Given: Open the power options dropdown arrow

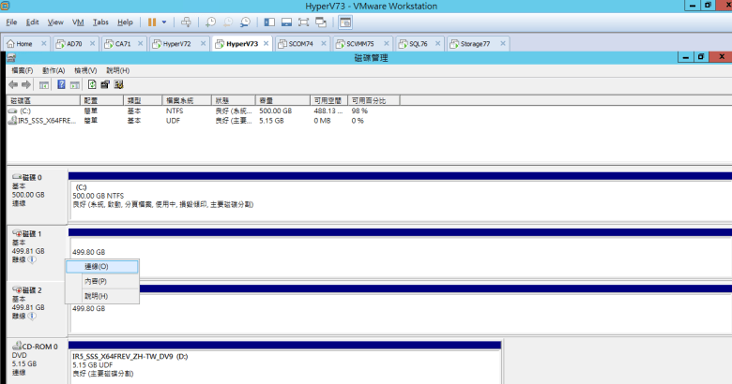Looking at the screenshot, I should click(x=164, y=21).
